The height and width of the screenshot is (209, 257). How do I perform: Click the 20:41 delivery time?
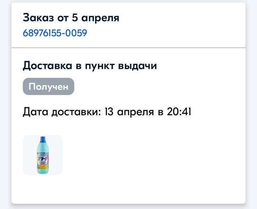179,112
